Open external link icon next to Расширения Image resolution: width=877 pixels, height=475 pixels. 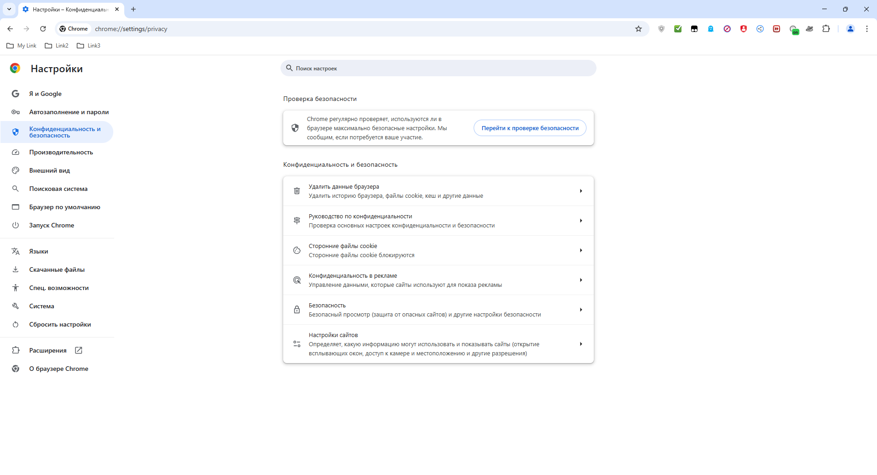coord(79,350)
